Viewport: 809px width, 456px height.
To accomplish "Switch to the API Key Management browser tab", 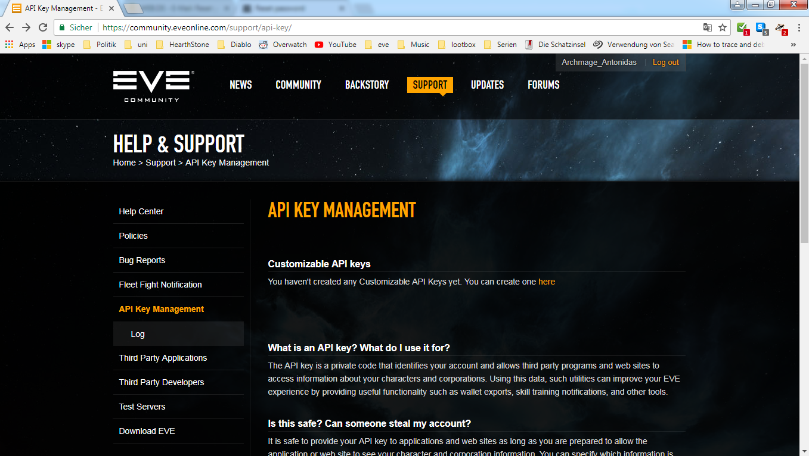I will click(61, 8).
